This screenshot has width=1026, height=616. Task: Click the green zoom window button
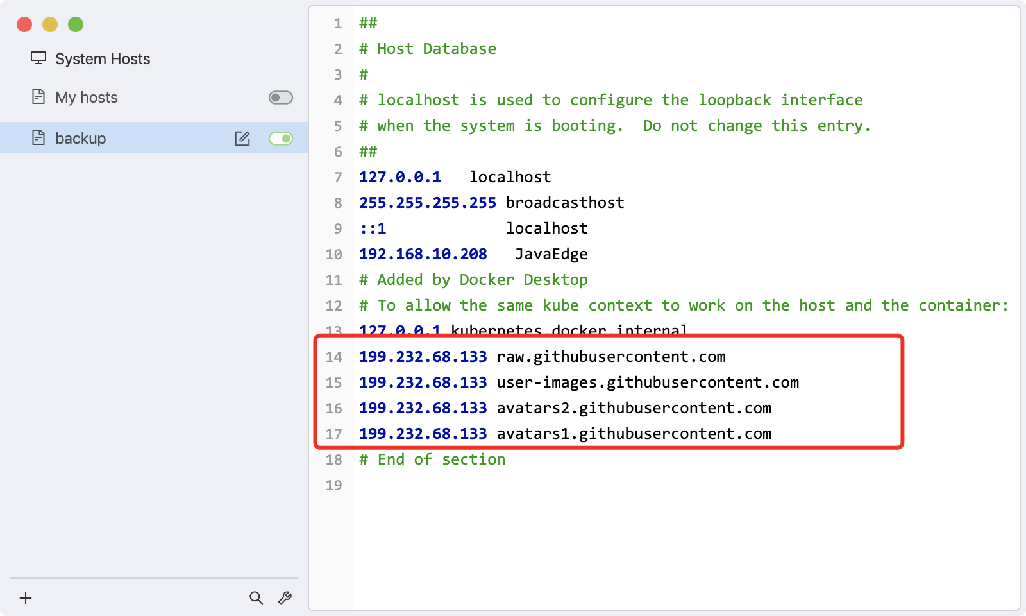(75, 24)
